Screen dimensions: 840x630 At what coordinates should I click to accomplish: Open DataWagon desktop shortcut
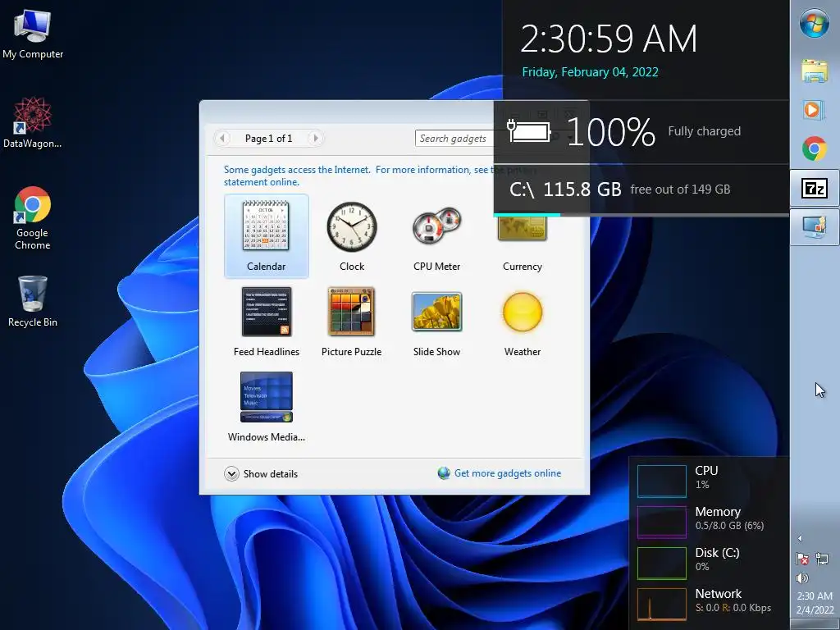[33, 122]
